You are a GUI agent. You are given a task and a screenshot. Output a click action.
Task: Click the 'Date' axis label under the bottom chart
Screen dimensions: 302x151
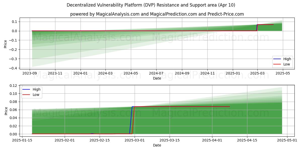point(157,145)
